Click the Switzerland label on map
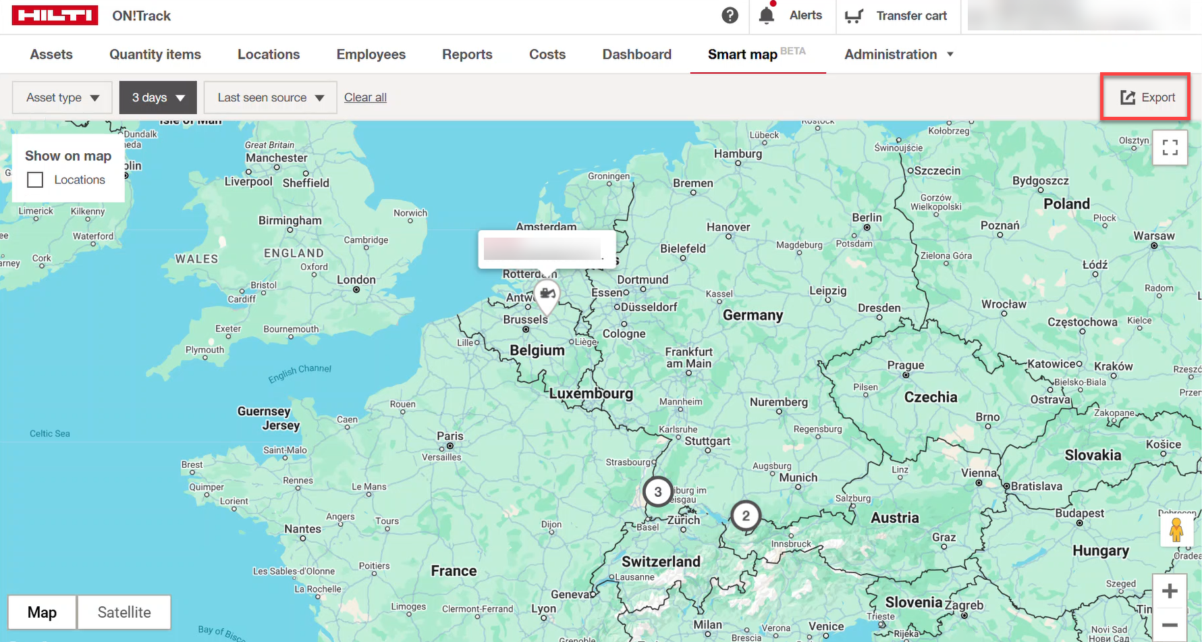The width and height of the screenshot is (1202, 642). point(661,562)
